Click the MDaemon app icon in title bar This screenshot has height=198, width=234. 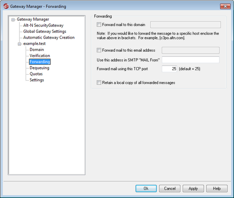(x=6, y=6)
